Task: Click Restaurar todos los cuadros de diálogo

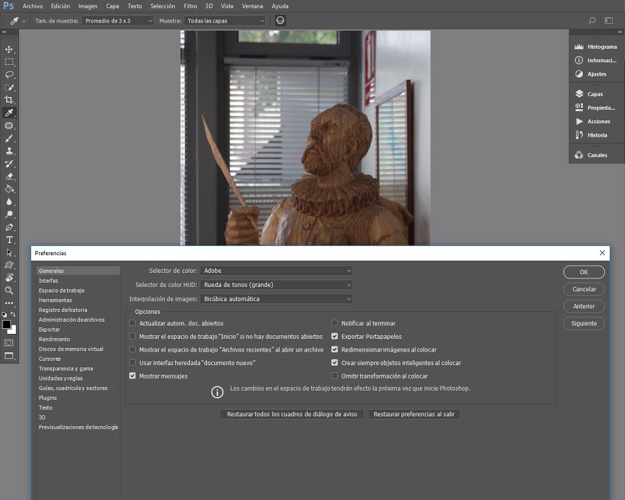Action: click(x=292, y=415)
